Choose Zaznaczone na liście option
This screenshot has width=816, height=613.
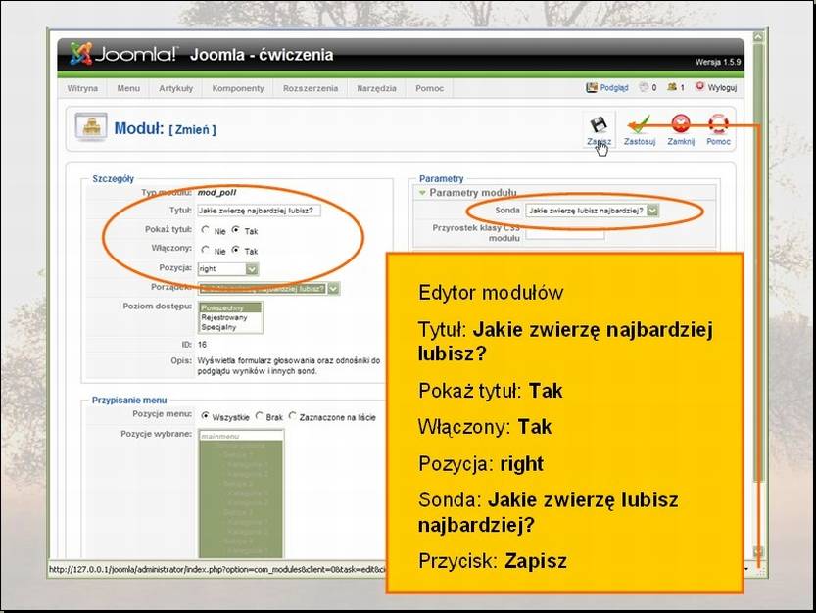292,416
